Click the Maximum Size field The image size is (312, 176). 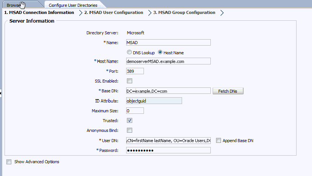[x=135, y=111]
